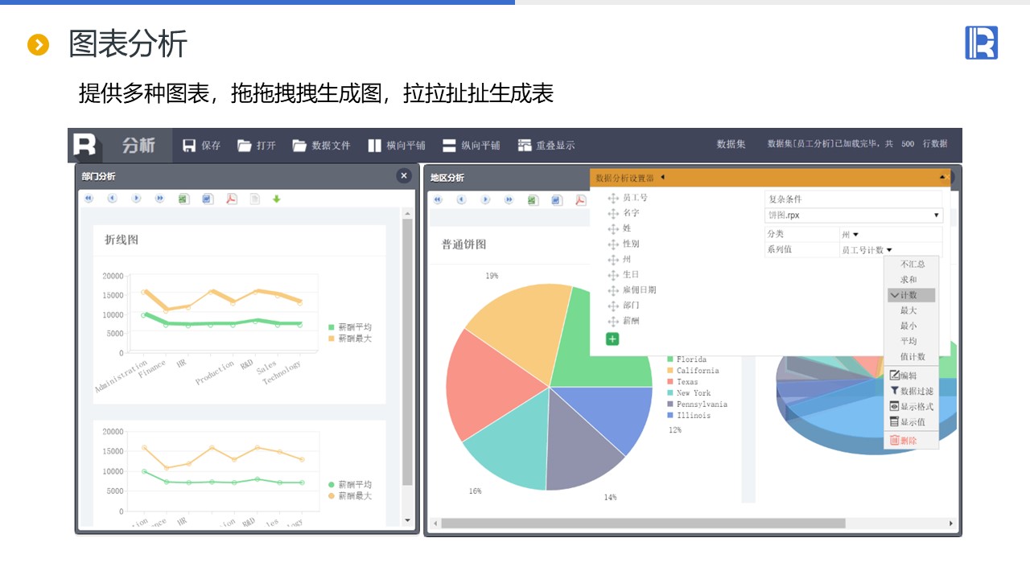Choose 数据过滤 from the context menu
This screenshot has width=1030, height=579.
[x=912, y=391]
